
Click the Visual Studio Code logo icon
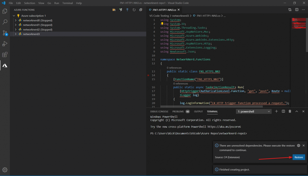(x=4, y=3)
